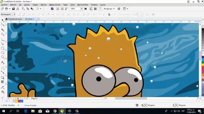Viewport: 204px width, 114px height.
Task: Select the Connector tool
Action: [x=3, y=72]
